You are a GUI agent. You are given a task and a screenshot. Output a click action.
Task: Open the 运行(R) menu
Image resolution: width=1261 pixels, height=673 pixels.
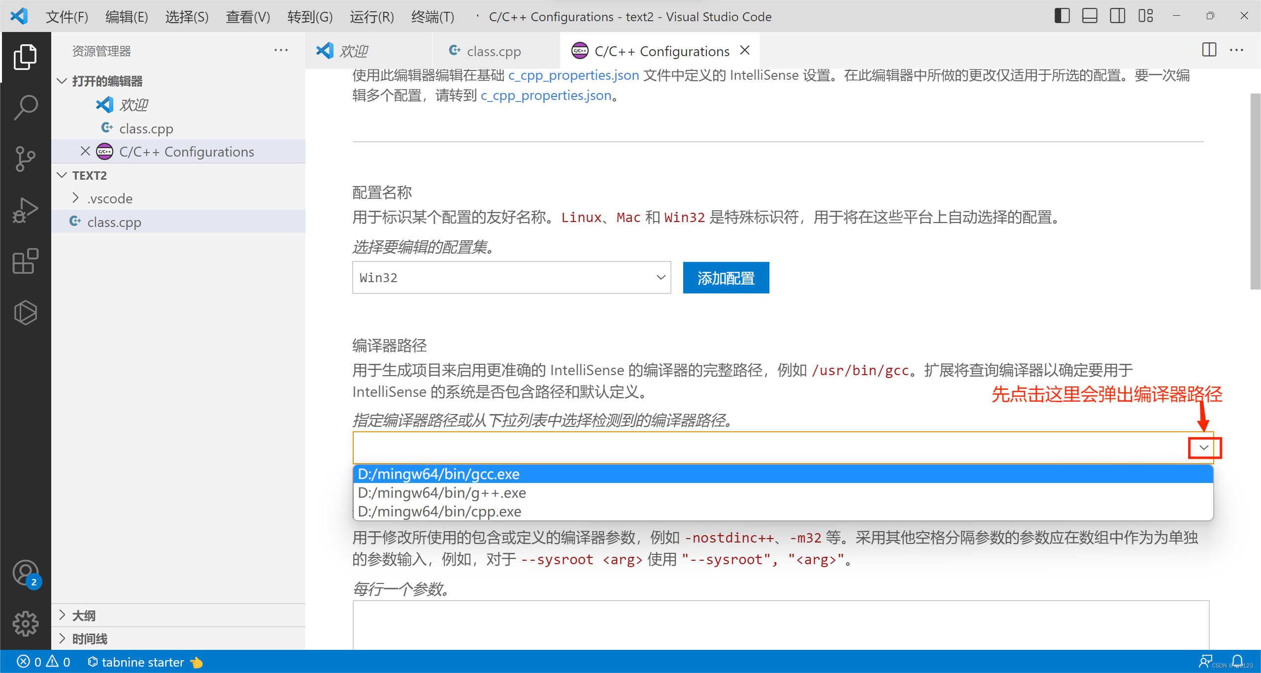[372, 17]
